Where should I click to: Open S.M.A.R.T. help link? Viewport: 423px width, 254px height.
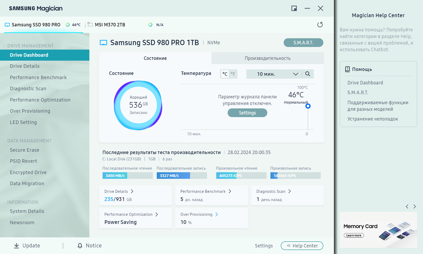(x=358, y=93)
